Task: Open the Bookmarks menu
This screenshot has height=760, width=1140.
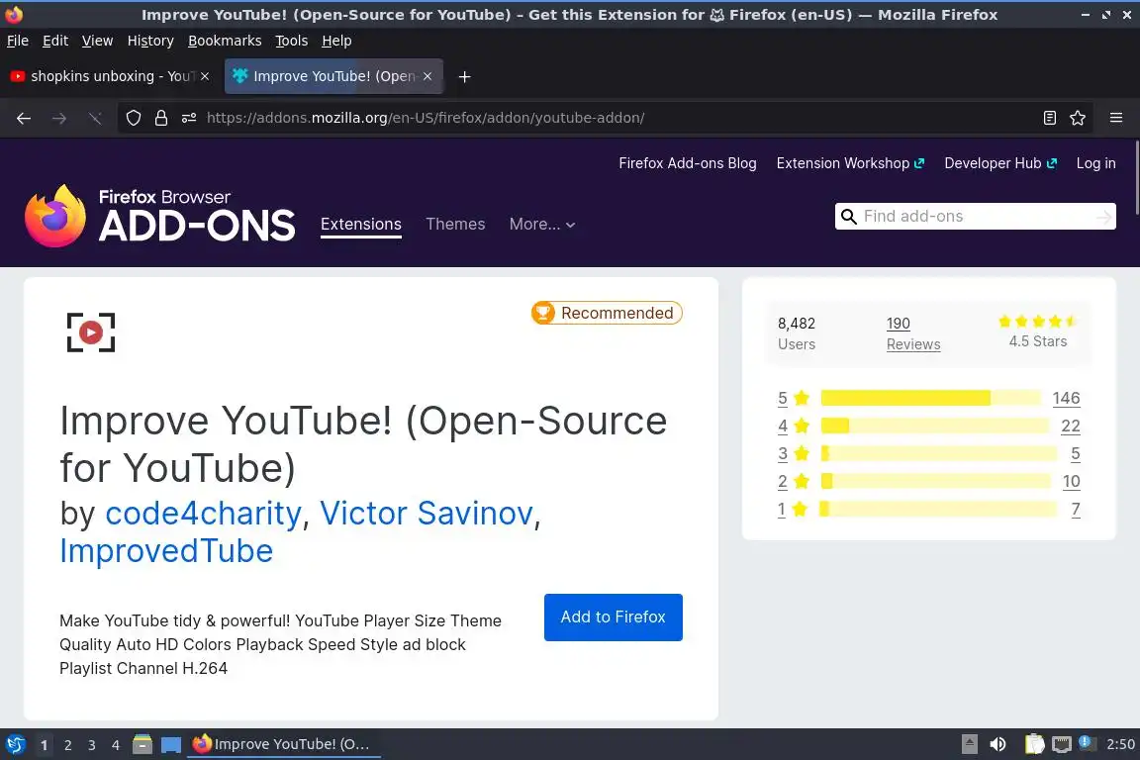Action: click(x=225, y=41)
